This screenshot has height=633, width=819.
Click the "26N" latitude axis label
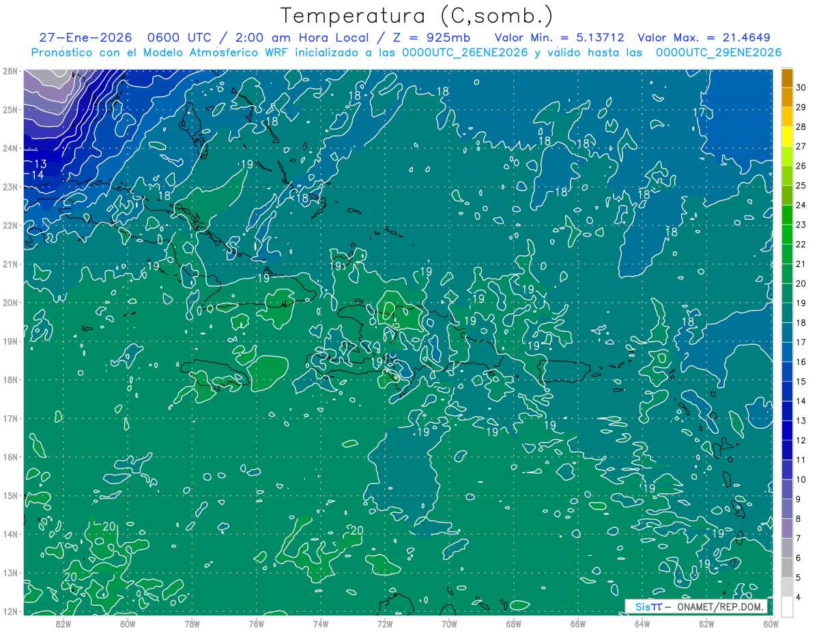(10, 71)
